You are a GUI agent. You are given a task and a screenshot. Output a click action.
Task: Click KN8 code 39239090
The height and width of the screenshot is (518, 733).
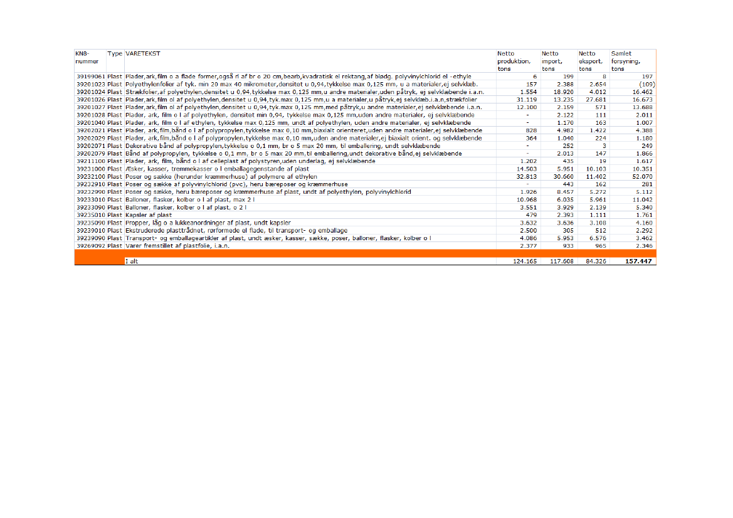click(91, 238)
